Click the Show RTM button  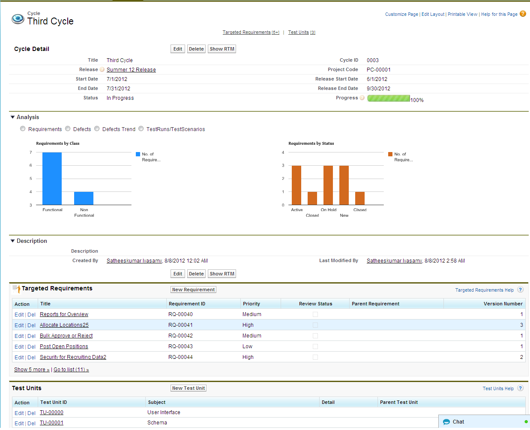[x=222, y=48]
